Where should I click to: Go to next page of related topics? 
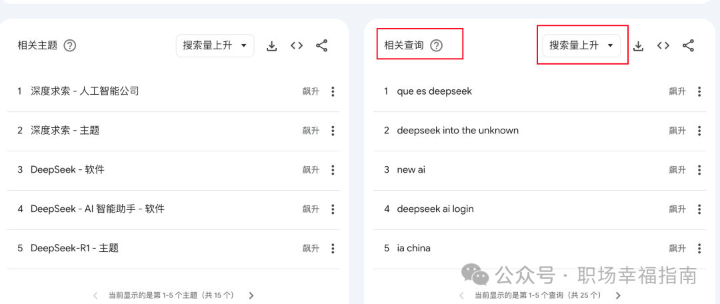point(251,295)
